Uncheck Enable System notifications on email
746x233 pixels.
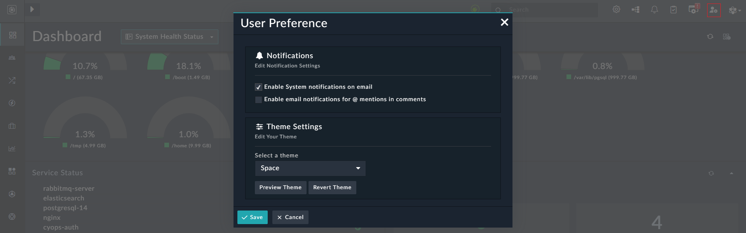[x=258, y=87]
